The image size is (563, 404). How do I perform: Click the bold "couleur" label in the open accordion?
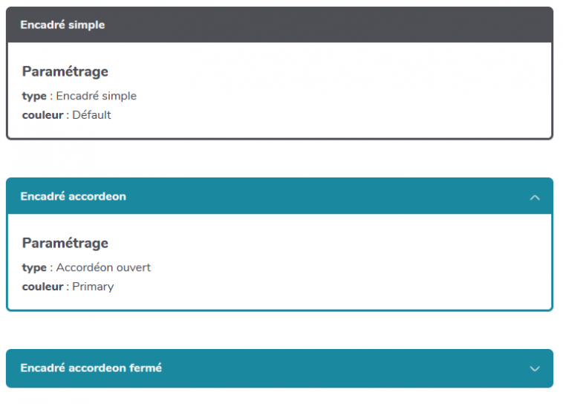click(x=42, y=287)
